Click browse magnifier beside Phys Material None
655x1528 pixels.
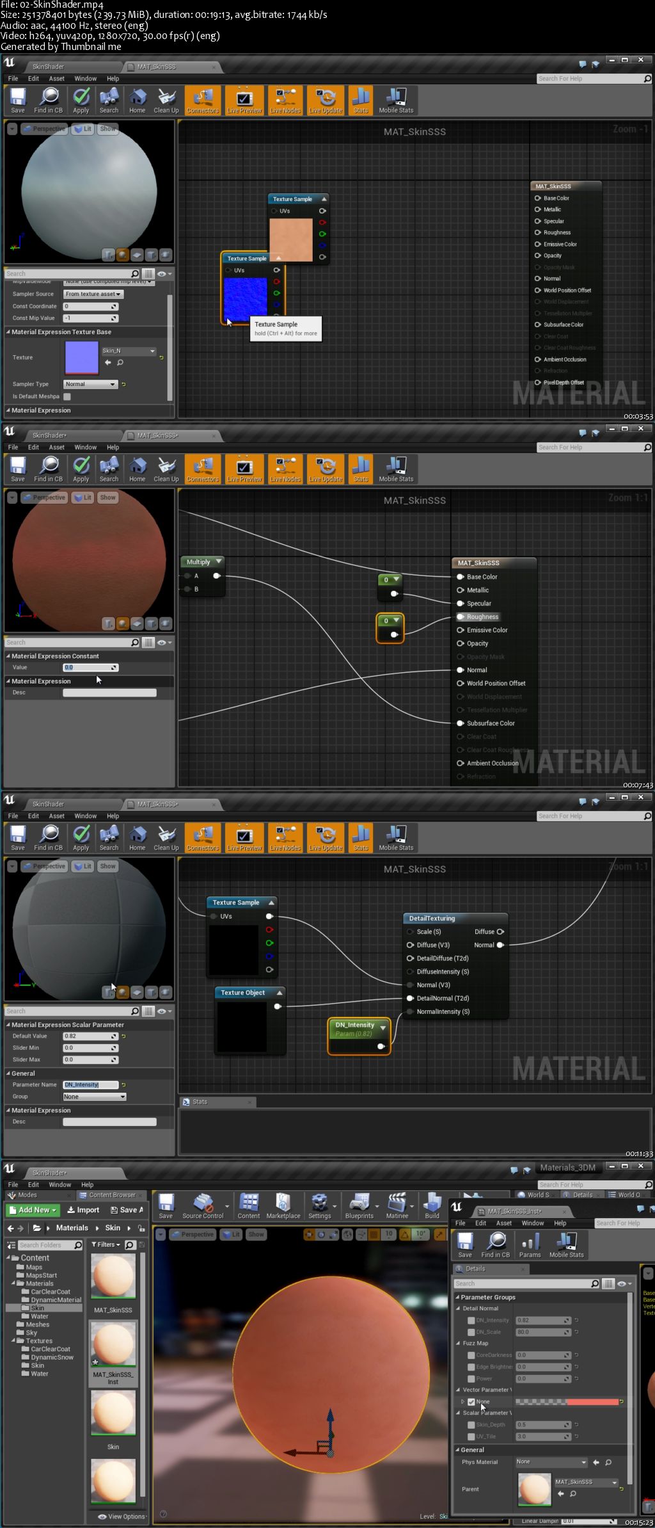608,1462
